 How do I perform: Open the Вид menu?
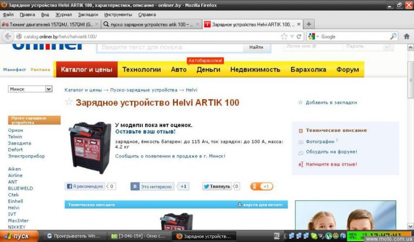tap(45, 15)
